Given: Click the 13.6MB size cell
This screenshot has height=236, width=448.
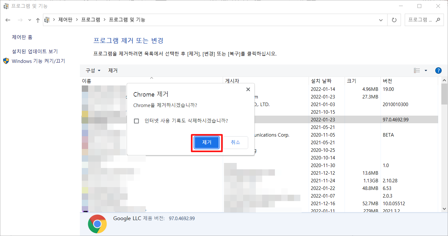Looking at the screenshot, I should coord(370,173).
